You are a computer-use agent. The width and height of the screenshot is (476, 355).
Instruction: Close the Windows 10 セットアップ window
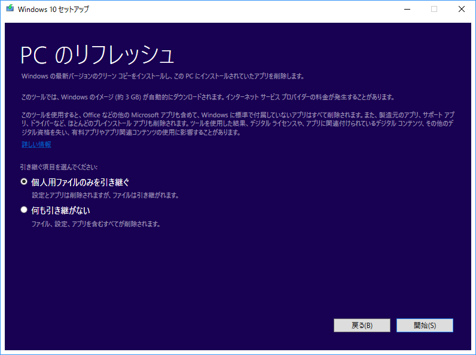462,9
